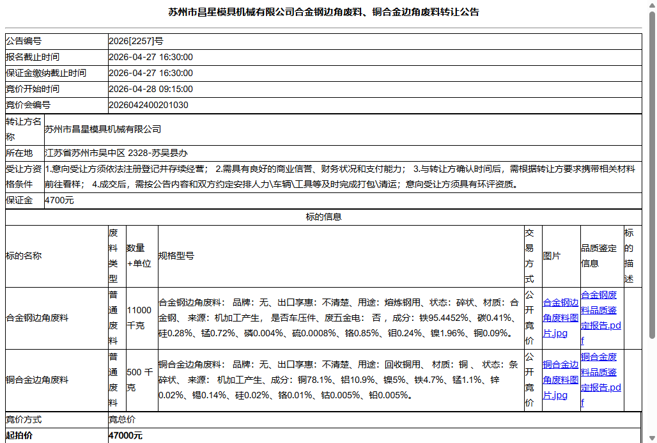This screenshot has height=443, width=657.
Task: Click the 起拍价 label cell
Action: [x=57, y=435]
